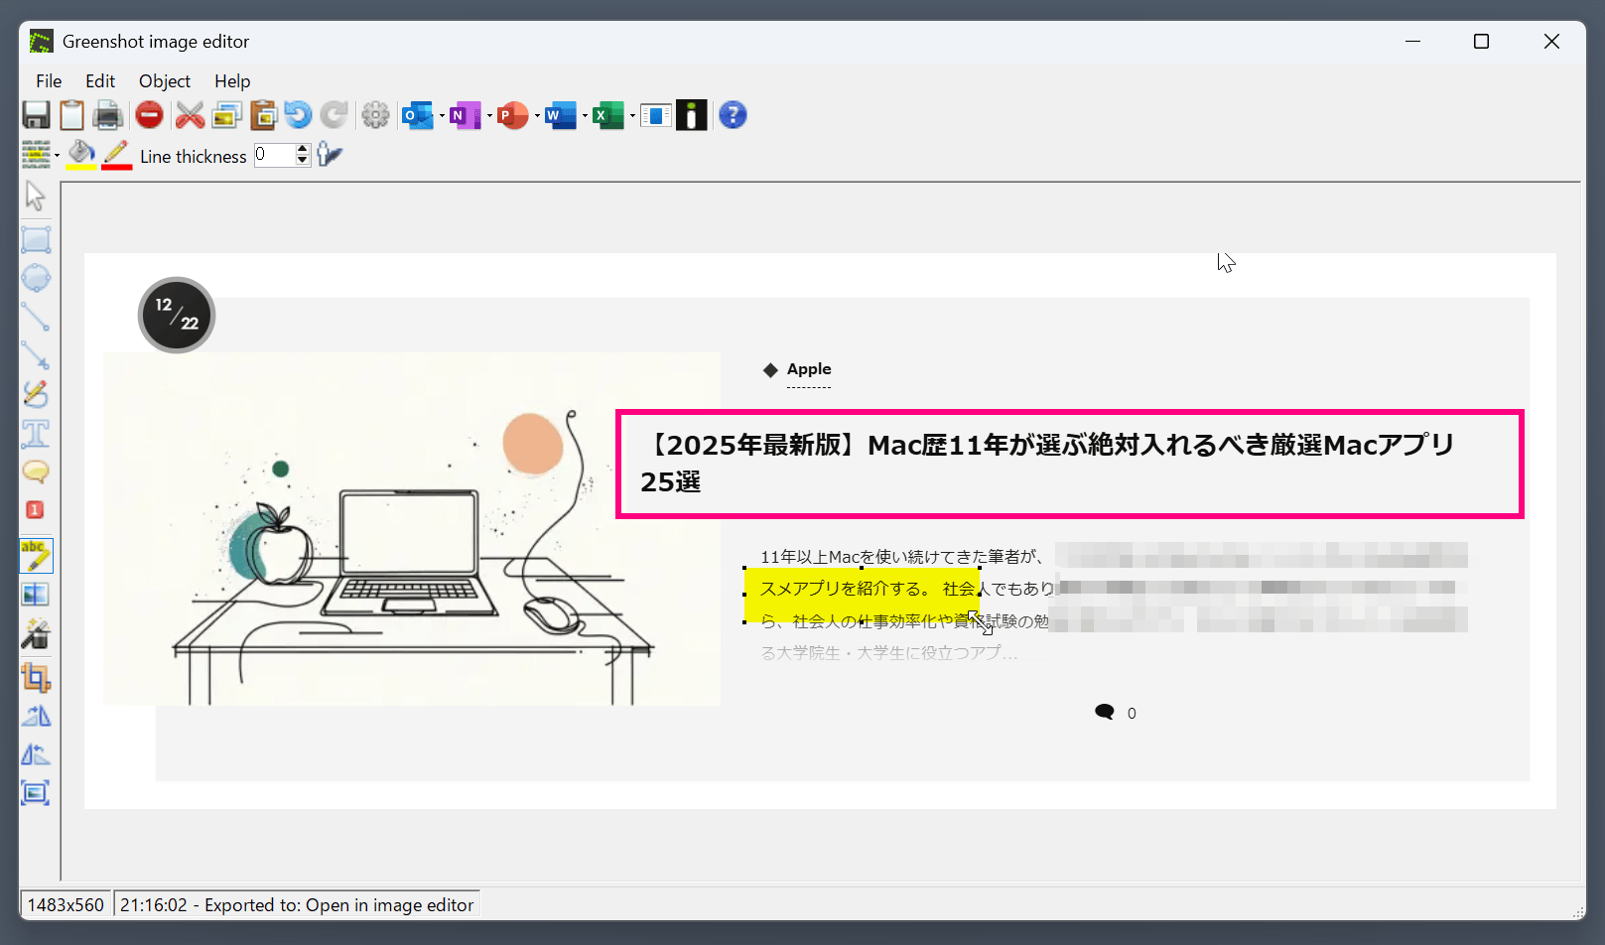Expand the Word export dropdown arrow

click(x=584, y=115)
